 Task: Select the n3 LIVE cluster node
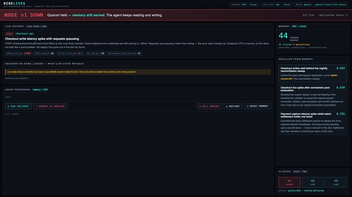(x=336, y=182)
